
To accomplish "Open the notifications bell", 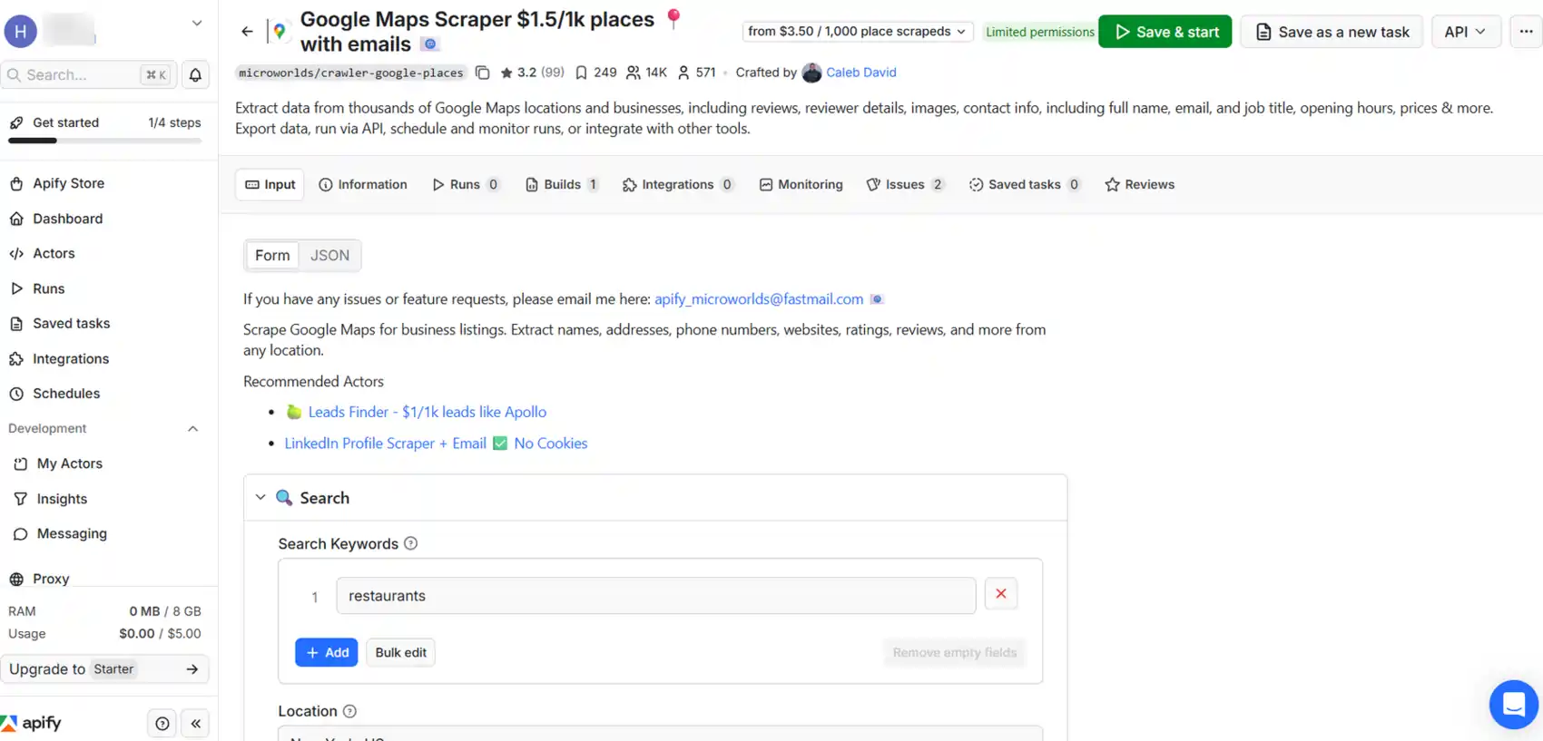I will tap(195, 75).
